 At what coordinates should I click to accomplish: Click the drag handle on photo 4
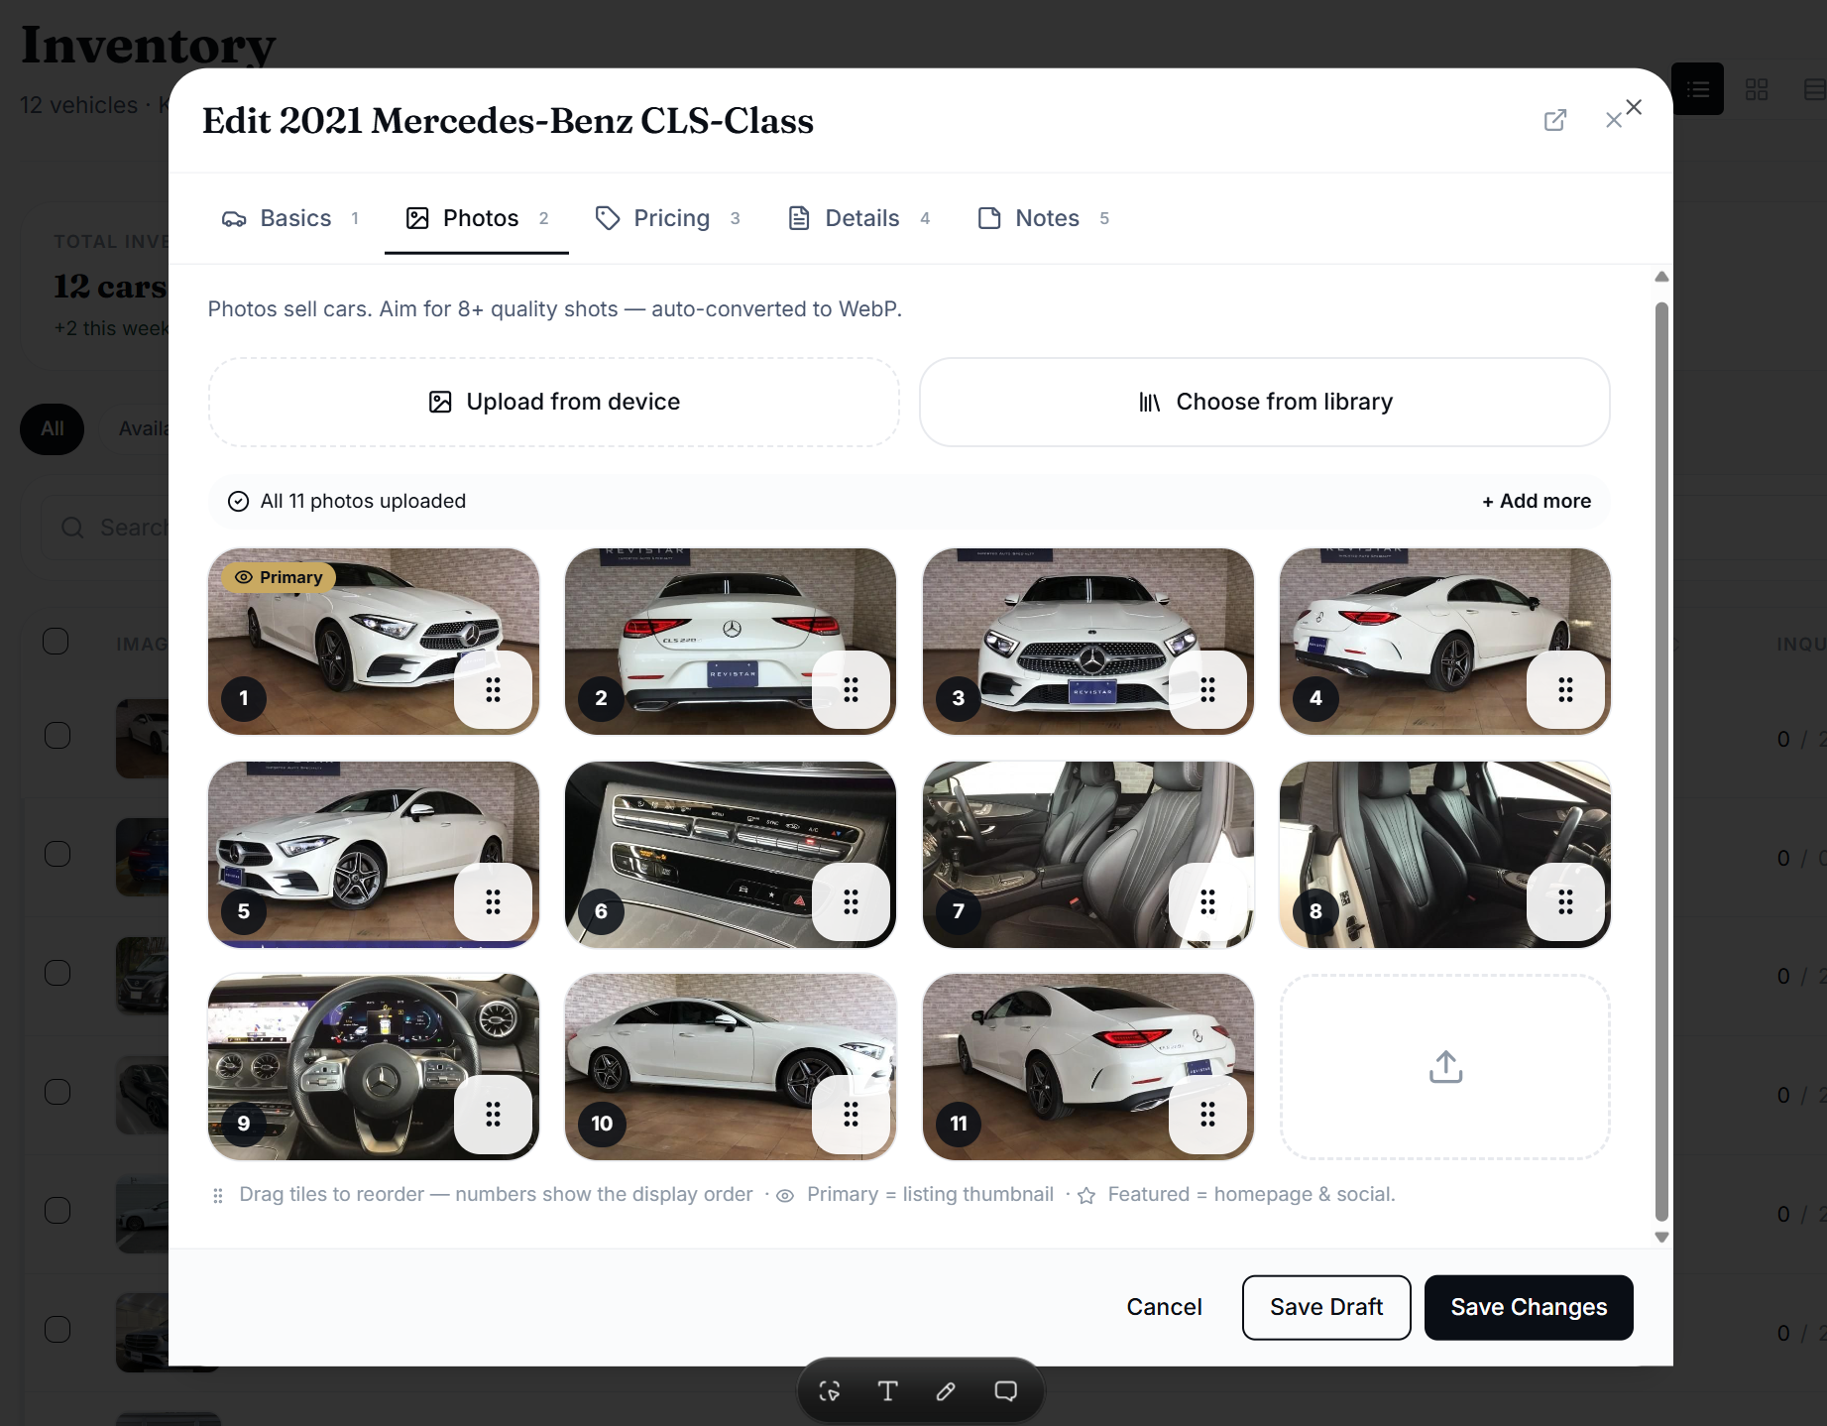click(1565, 689)
